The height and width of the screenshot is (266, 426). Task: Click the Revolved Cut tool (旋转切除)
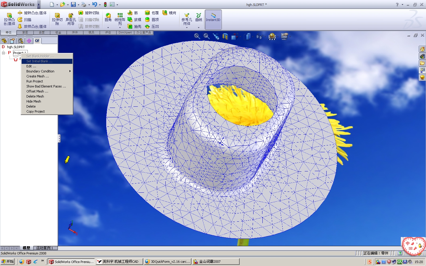[89, 13]
